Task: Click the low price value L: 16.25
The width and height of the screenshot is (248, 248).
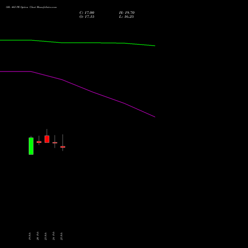Action: 126,17
